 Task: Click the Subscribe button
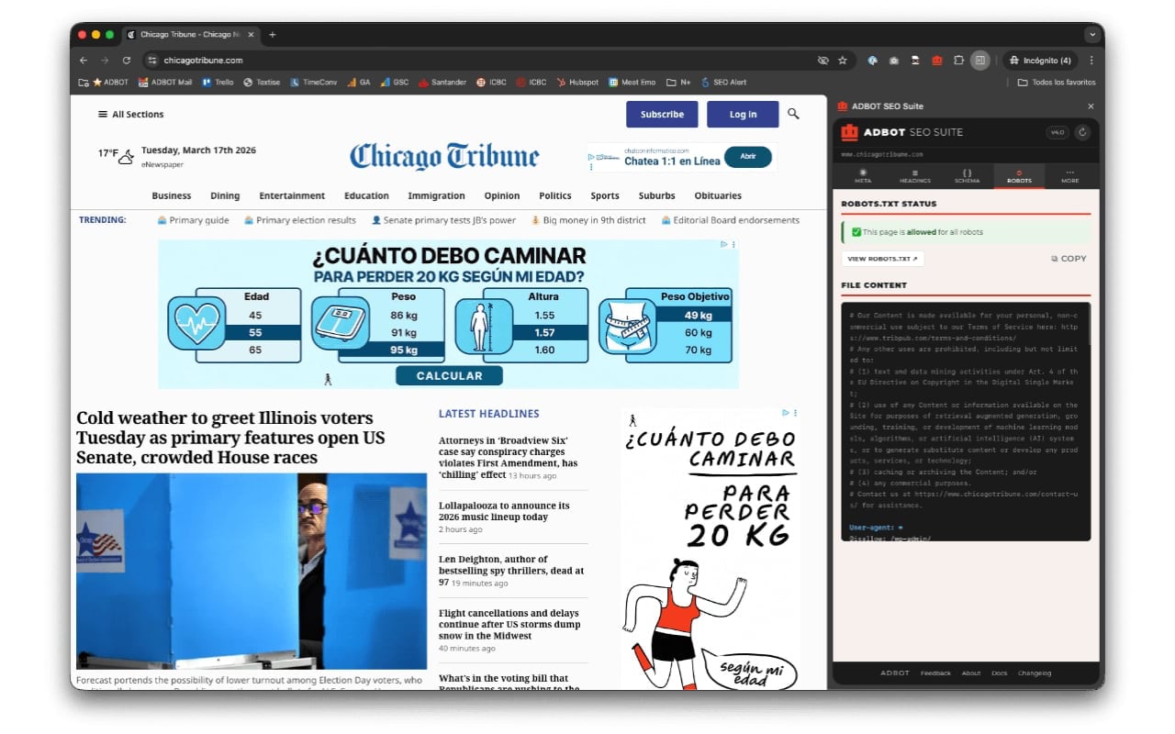point(662,115)
